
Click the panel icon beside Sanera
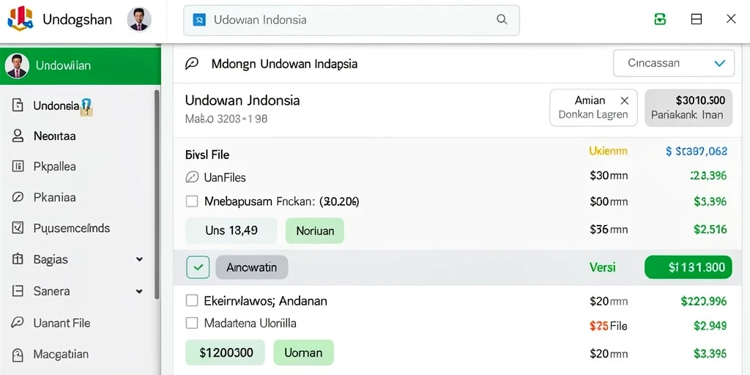tap(18, 291)
